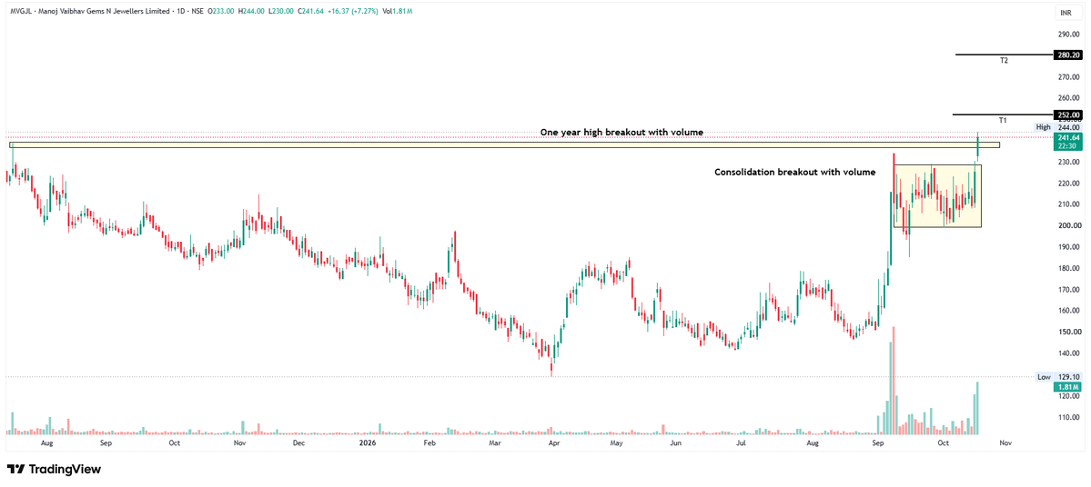Click the 22:30 countdown label
The width and height of the screenshot is (1091, 487).
pyautogui.click(x=1069, y=146)
